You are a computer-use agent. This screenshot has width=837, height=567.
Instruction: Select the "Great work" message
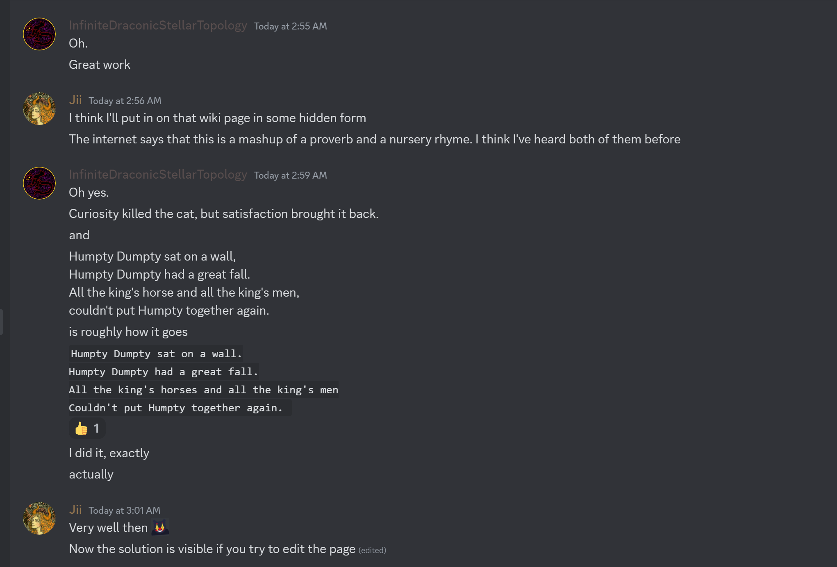[100, 65]
